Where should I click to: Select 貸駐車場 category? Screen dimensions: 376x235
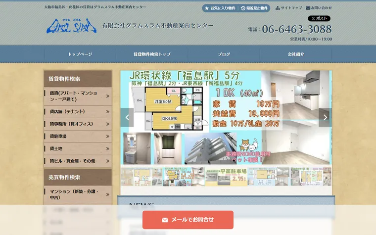78,136
